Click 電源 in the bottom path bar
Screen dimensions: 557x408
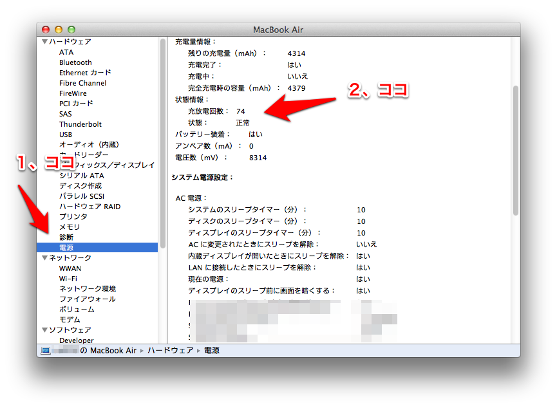[212, 351]
